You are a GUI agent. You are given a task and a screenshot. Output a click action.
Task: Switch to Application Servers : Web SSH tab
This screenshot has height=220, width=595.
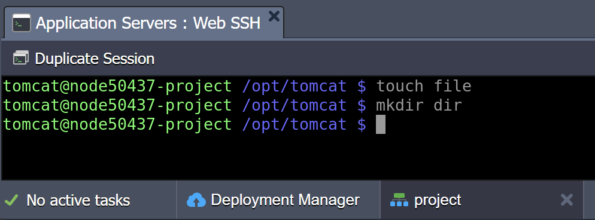click(144, 23)
